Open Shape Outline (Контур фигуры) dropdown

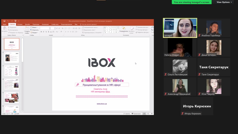click(x=142, y=30)
